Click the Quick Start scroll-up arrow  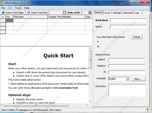pyautogui.click(x=90, y=48)
